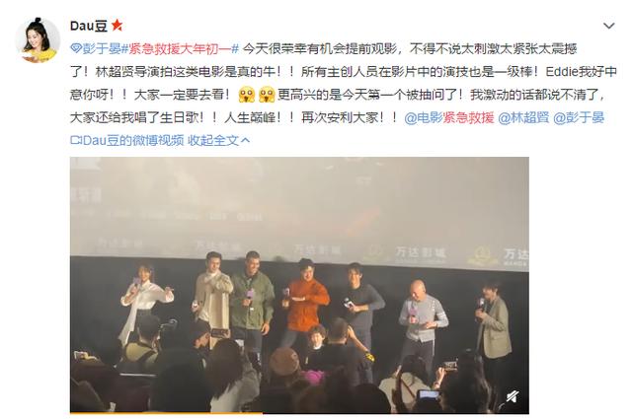Click 收起全文 to collapse the full text
Image resolution: width=632 pixels, height=419 pixels.
click(214, 140)
